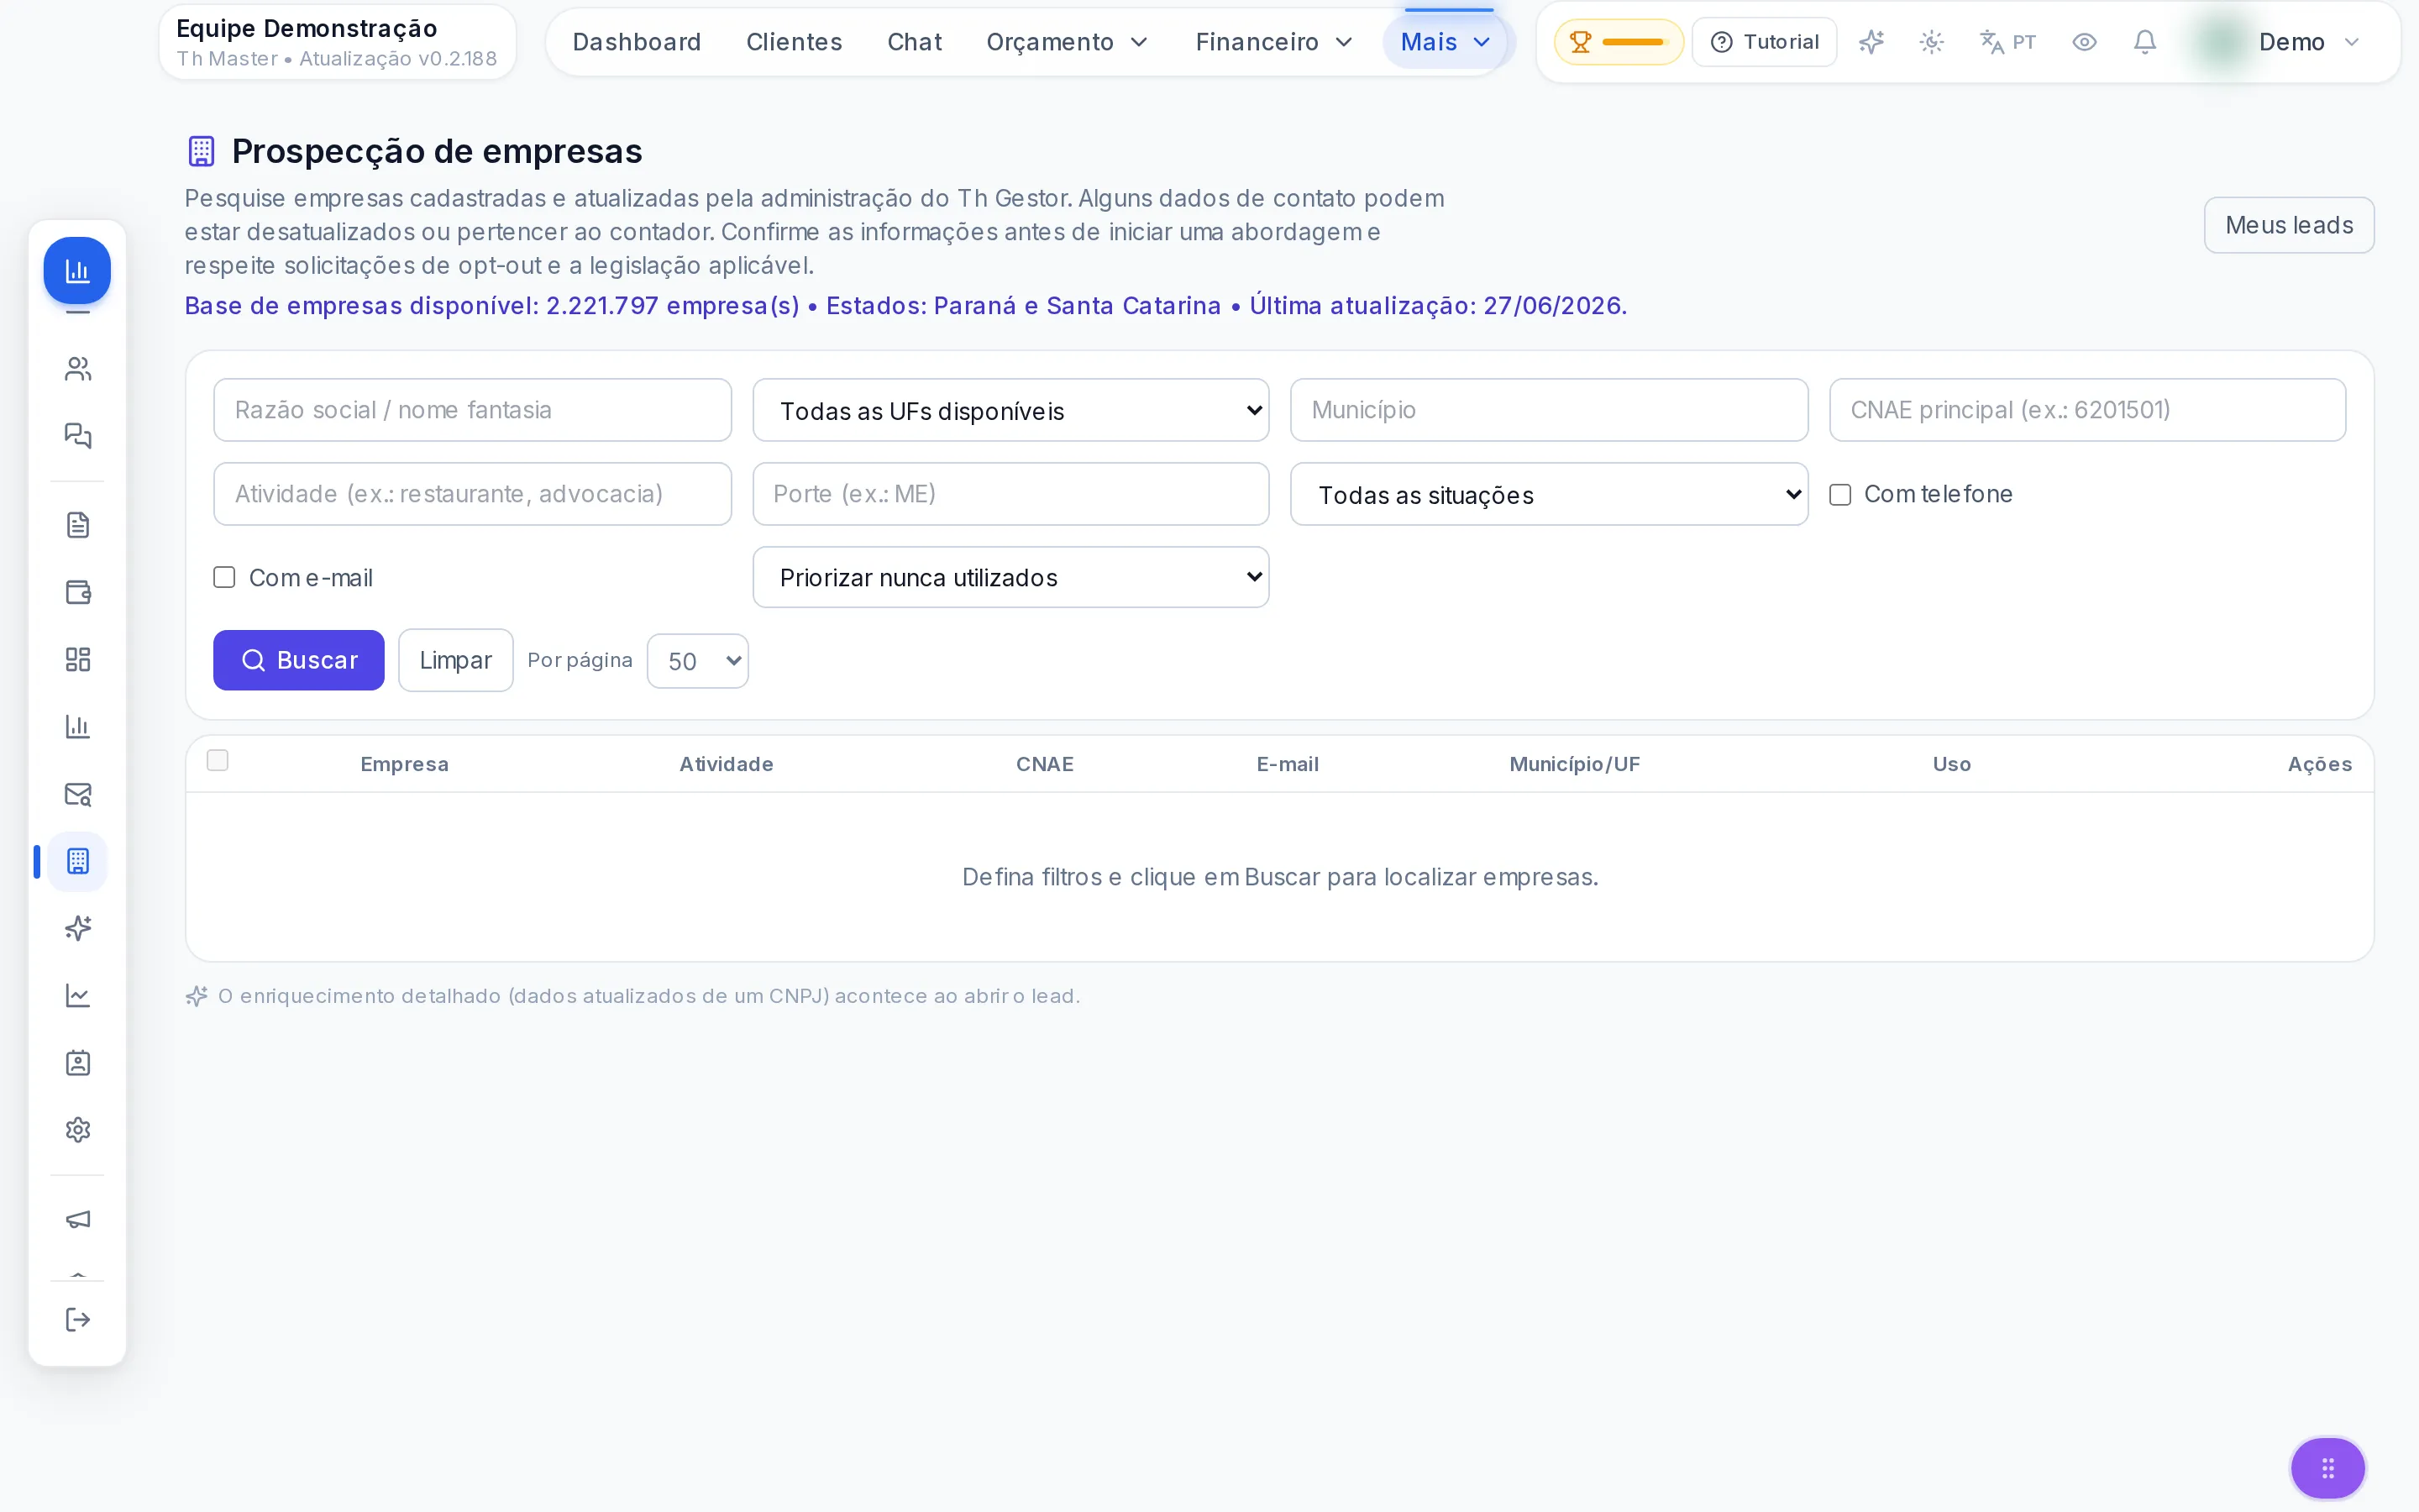Change language via PT translate icon
Viewport: 2419px width, 1512px height.
[x=2007, y=42]
